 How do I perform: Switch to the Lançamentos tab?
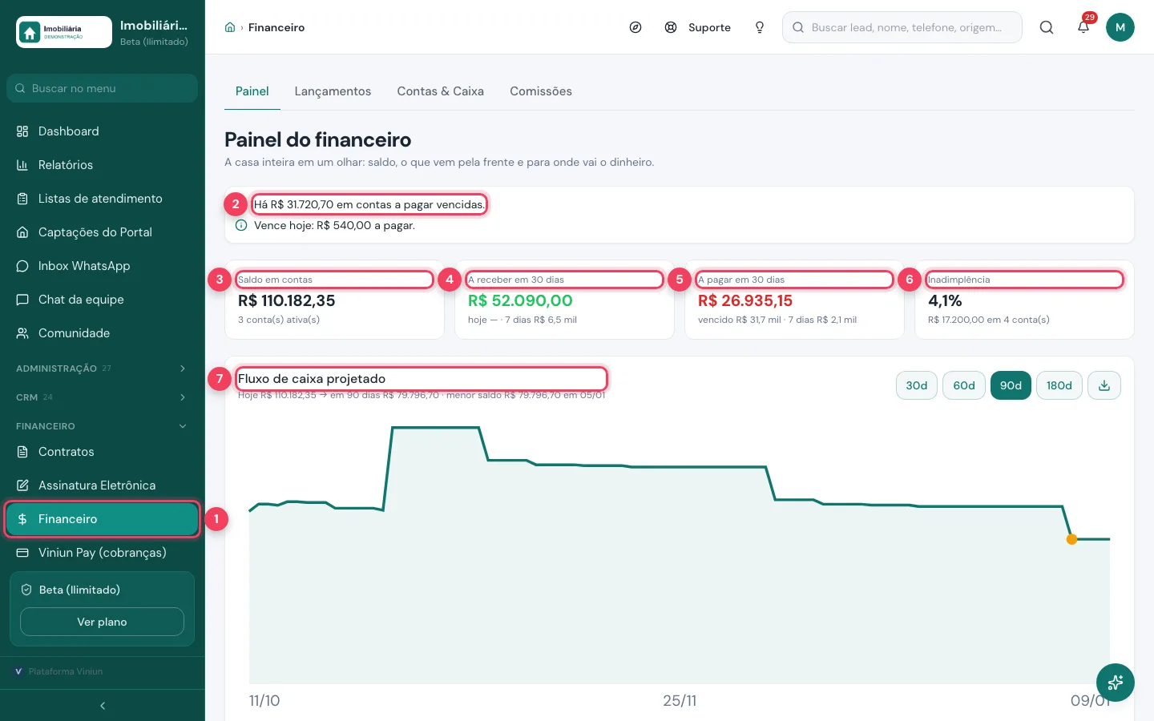click(x=333, y=91)
